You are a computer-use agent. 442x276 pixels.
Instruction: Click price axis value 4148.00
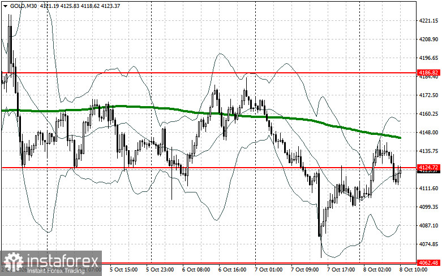429,133
